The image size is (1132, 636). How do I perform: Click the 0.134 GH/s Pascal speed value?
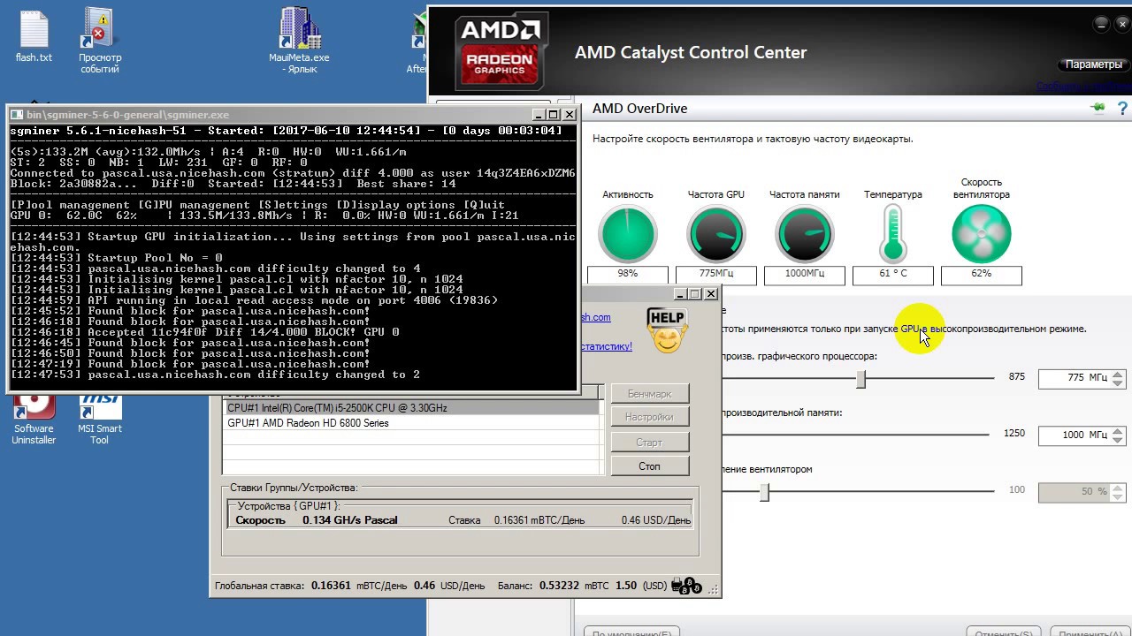[349, 520]
